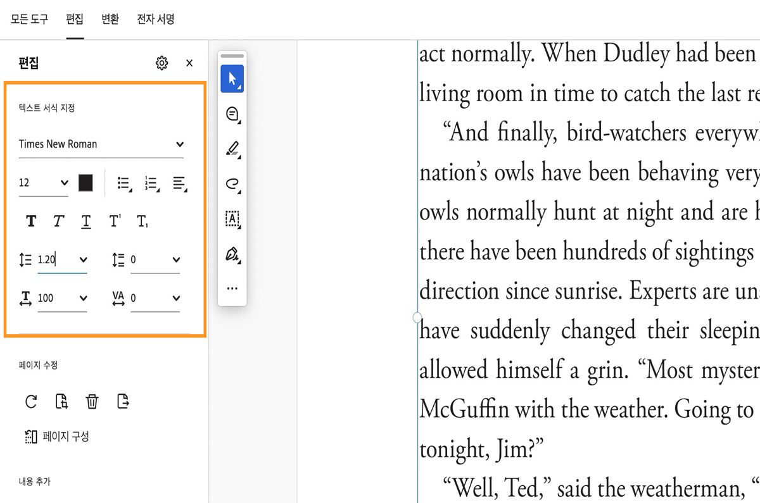This screenshot has height=503, width=760.
Task: Expand line spacing dropdown arrow
Action: pos(83,259)
